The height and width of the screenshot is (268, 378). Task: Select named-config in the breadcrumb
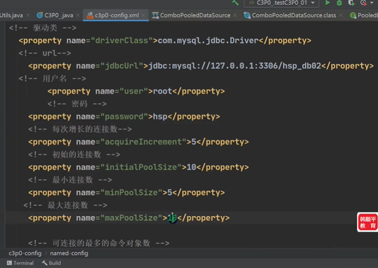point(69,253)
